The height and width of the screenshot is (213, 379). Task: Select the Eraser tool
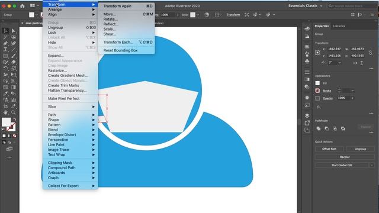13,62
